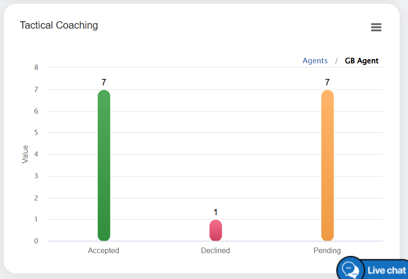Click the orange Pending bar

328,165
